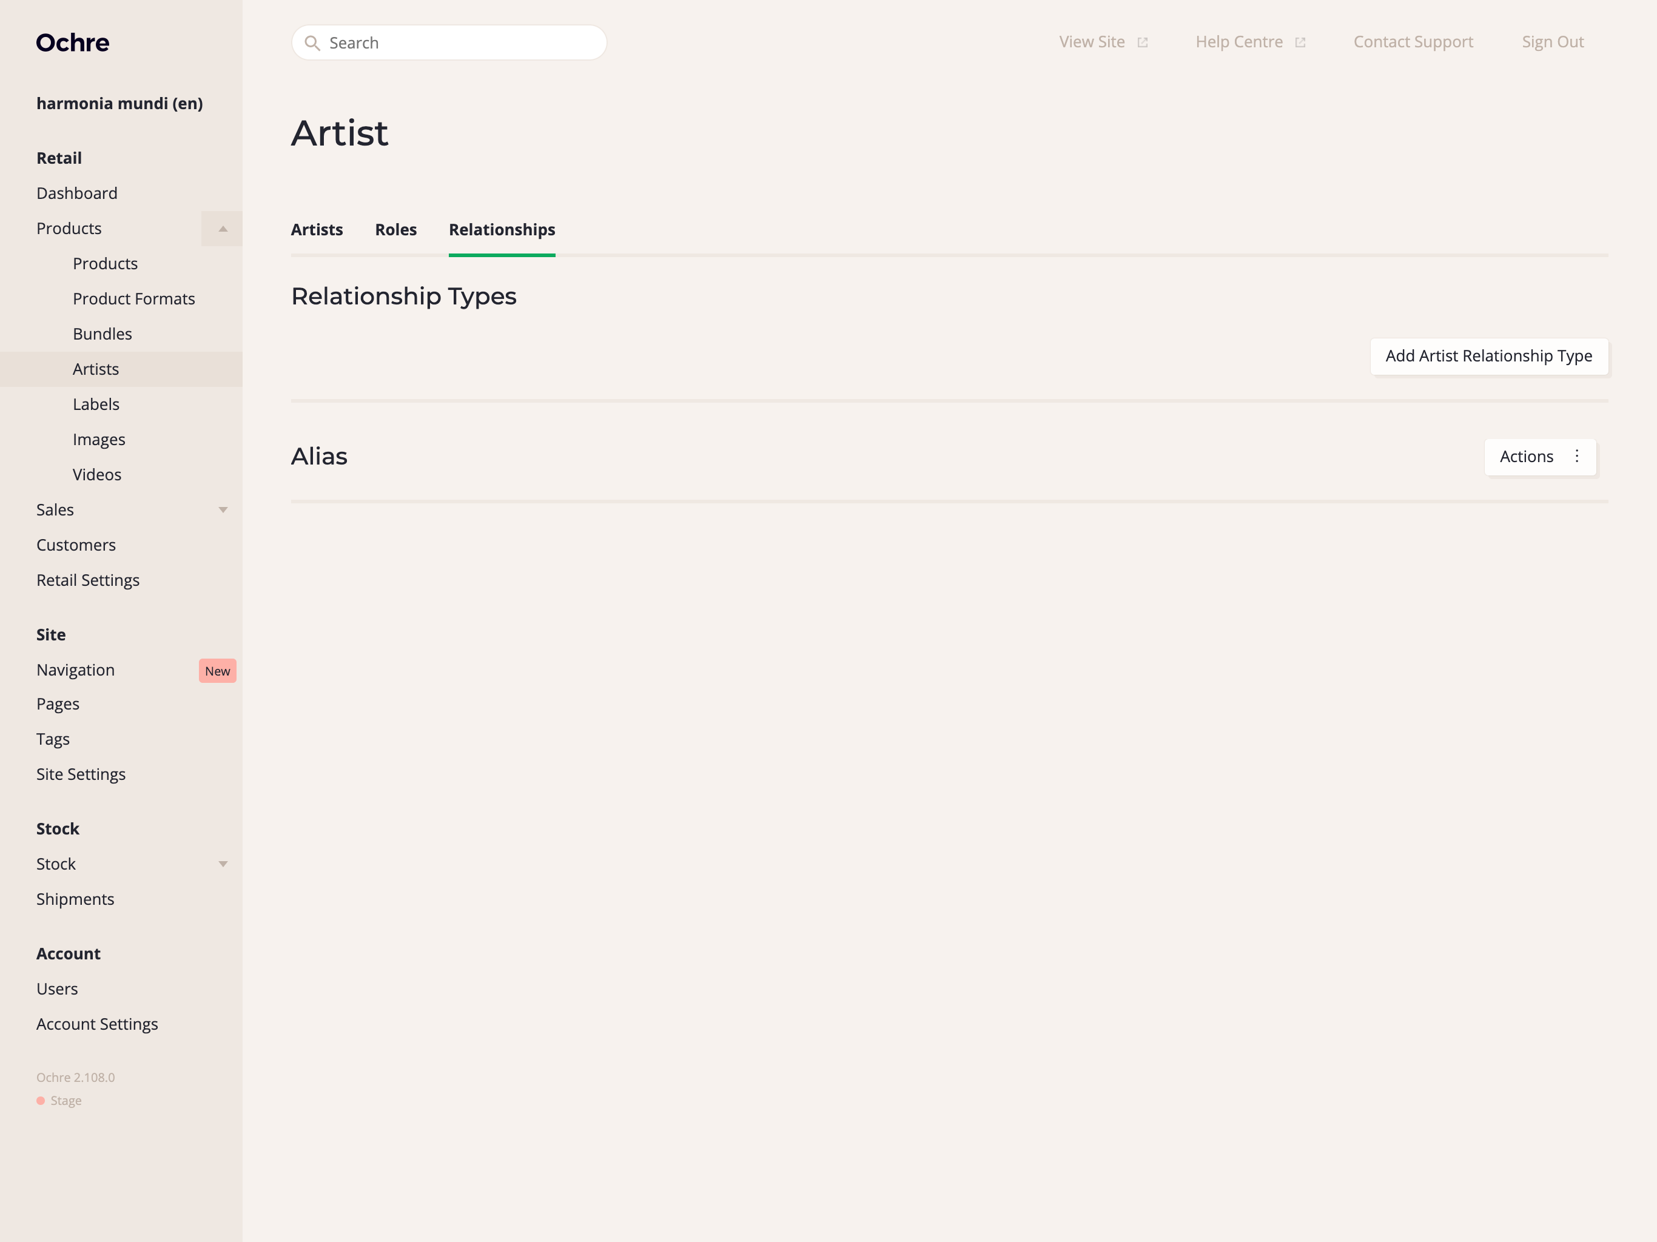Click the View Site external-link icon

[1142, 42]
